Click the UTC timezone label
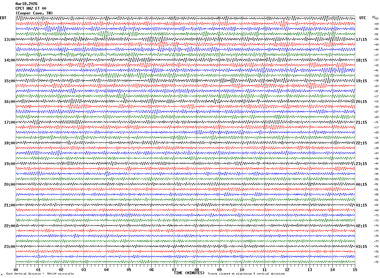 click(x=363, y=18)
